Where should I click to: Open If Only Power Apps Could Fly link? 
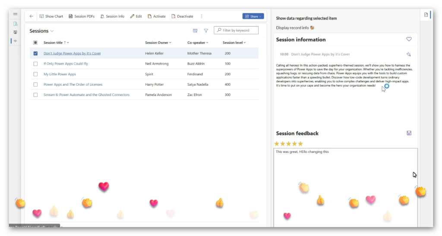pyautogui.click(x=66, y=64)
